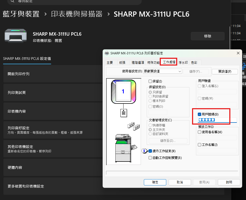This screenshot has width=246, height=200.
Task: Enable the 工作名稱(J) checkbox
Action: tap(199, 145)
